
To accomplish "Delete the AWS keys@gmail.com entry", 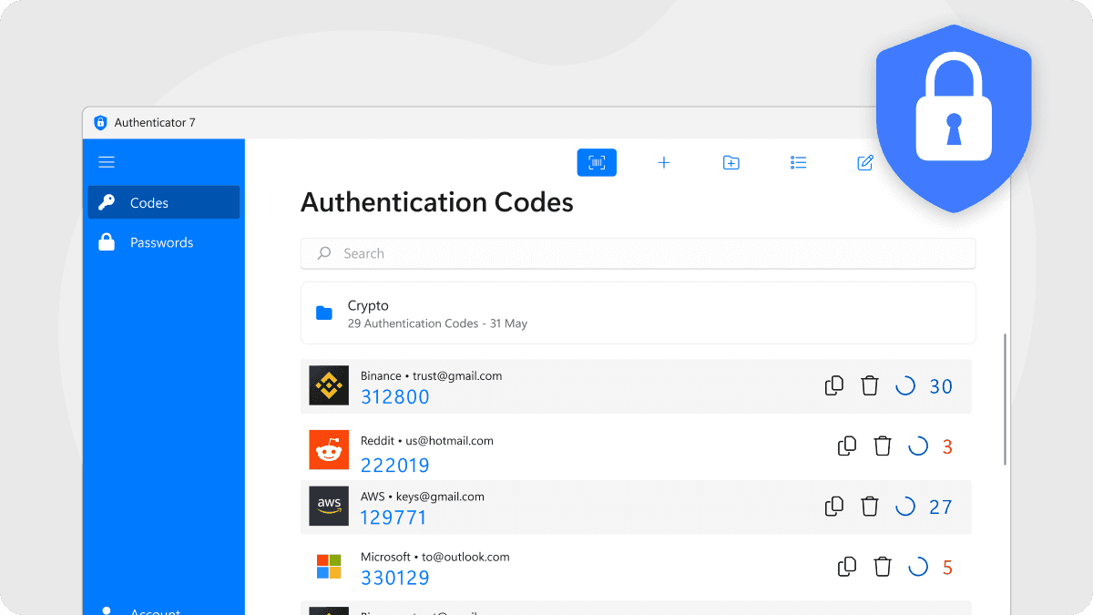I will (870, 507).
